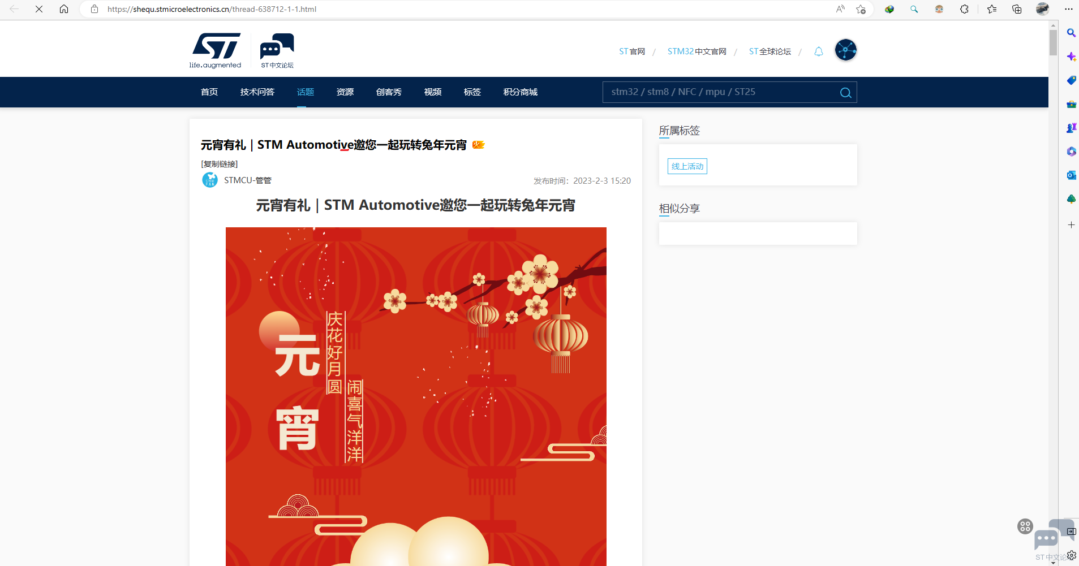Open the Favorites list in the toolbar
The width and height of the screenshot is (1079, 566).
coord(992,9)
